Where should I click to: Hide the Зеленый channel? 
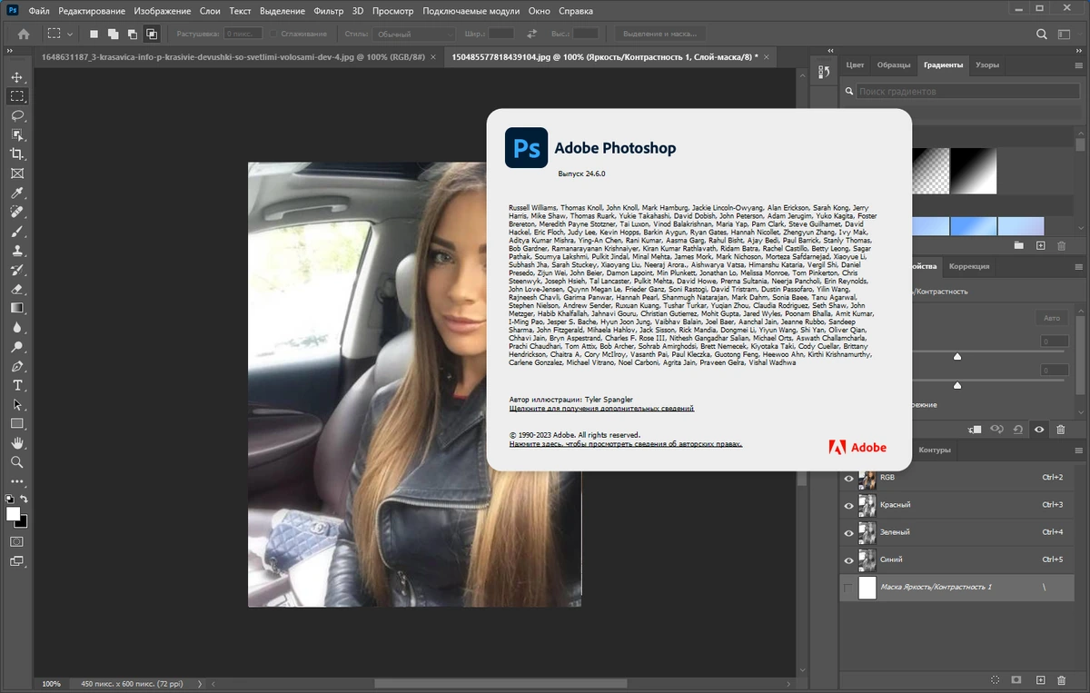[x=848, y=532]
